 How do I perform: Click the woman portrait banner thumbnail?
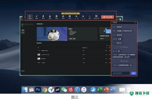tap(52, 34)
